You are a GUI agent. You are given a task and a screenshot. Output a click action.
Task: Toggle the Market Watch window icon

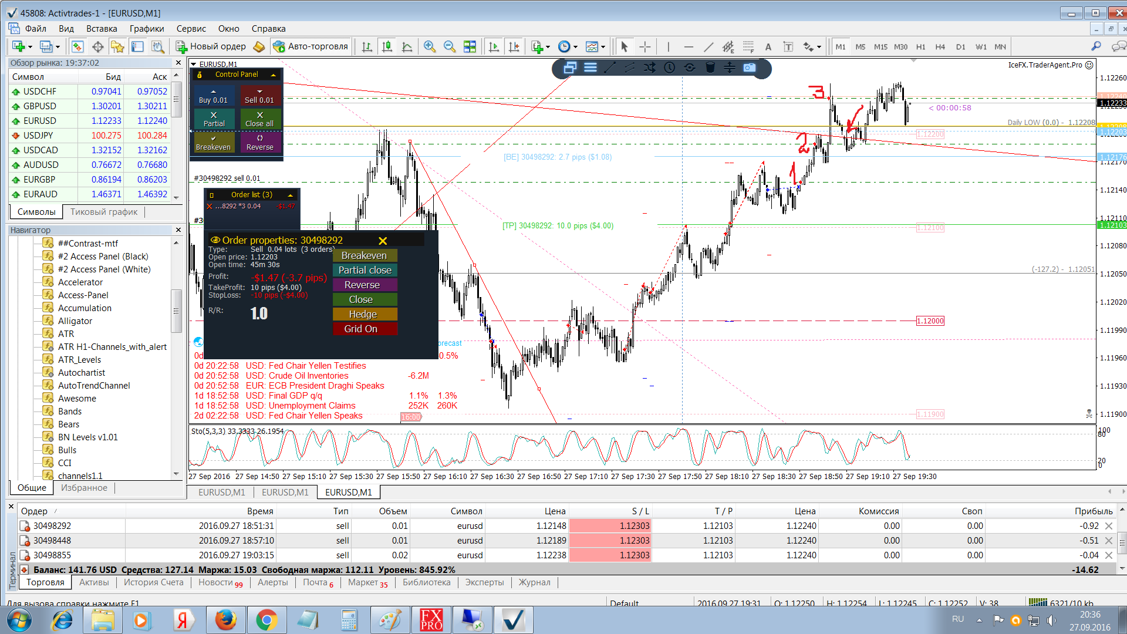point(77,46)
